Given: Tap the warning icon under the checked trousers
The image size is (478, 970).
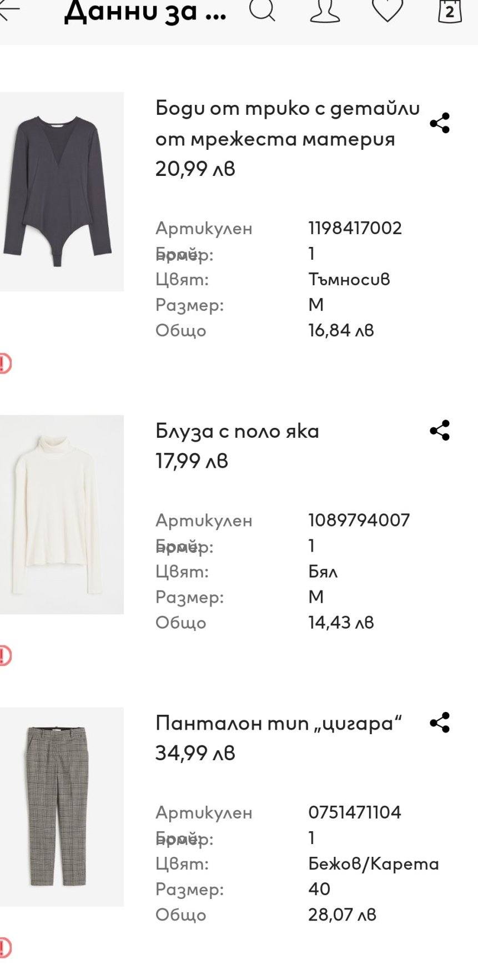Looking at the screenshot, I should pos(4,947).
